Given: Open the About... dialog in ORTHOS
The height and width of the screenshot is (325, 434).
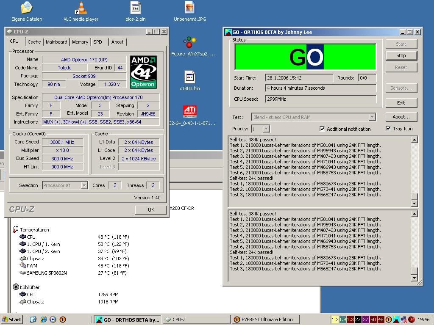Looking at the screenshot, I should (x=401, y=117).
